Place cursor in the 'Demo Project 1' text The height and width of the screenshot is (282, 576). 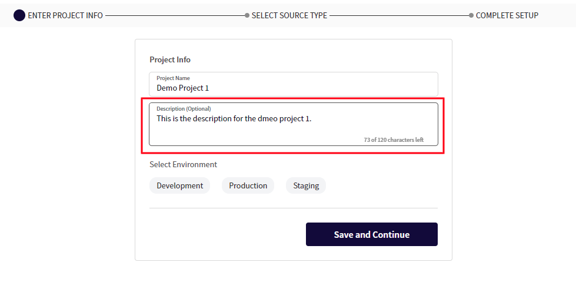182,88
